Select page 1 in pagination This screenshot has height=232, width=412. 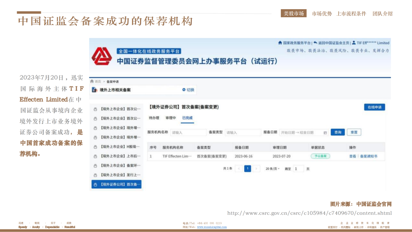248,169
